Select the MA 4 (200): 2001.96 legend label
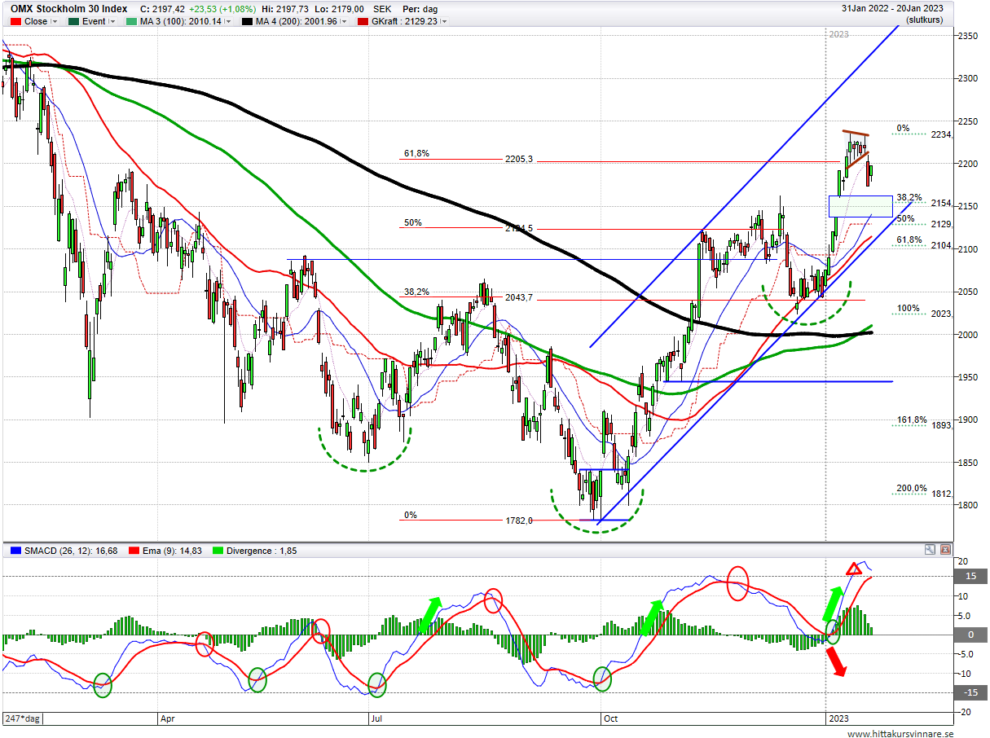Viewport: 990px width, 738px height. 298,22
